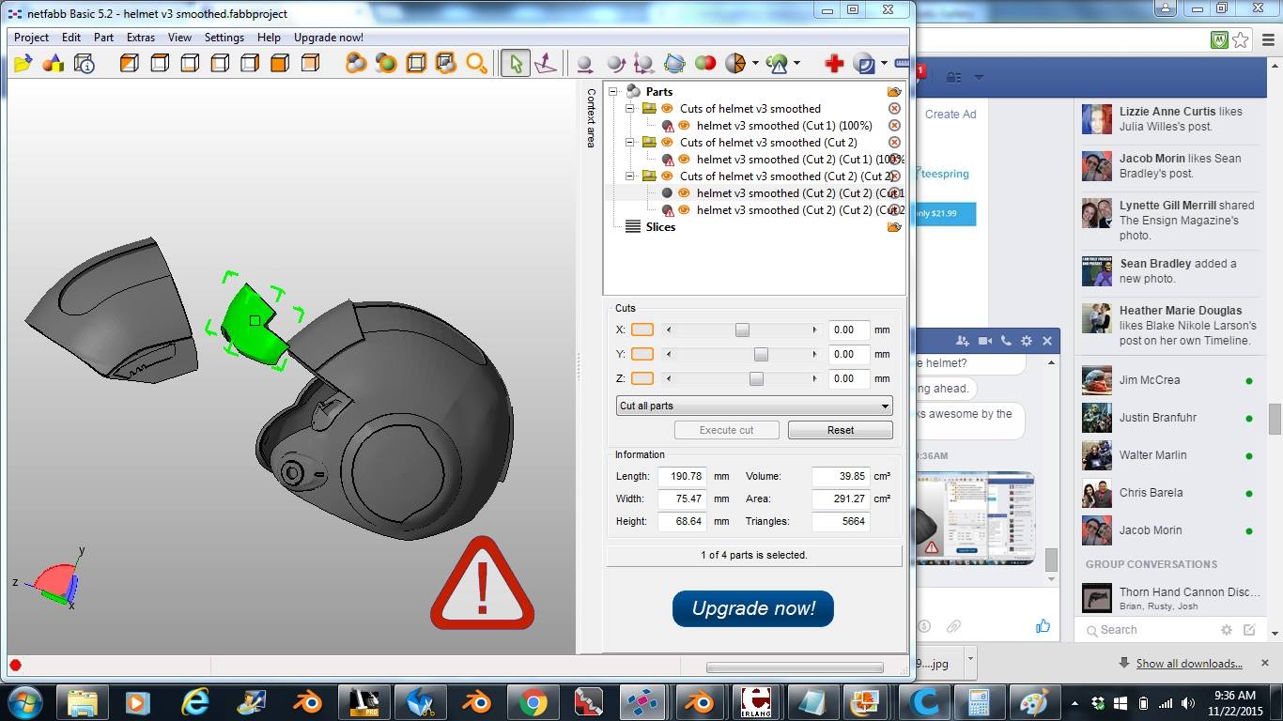The height and width of the screenshot is (721, 1283).
Task: Open dropdown arrow beside globe warning icon
Action: point(796,64)
